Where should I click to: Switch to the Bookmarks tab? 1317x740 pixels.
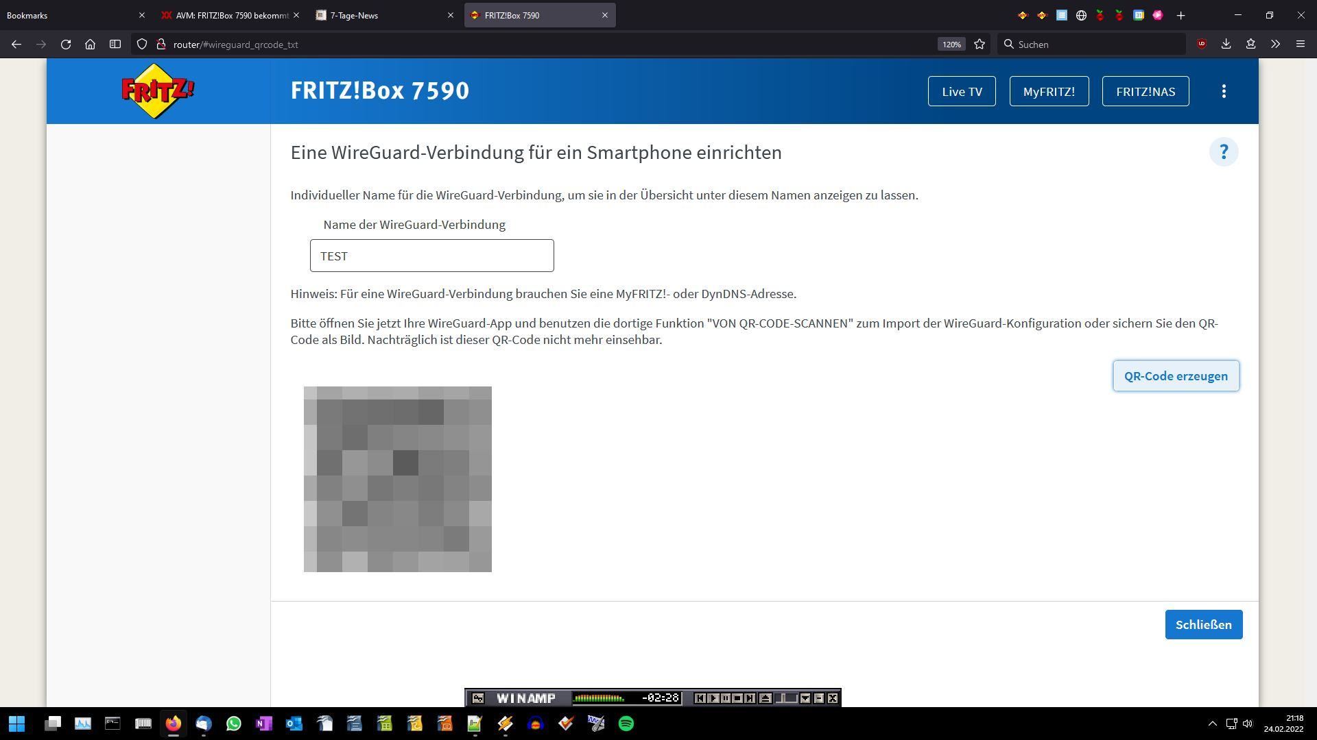[69, 15]
